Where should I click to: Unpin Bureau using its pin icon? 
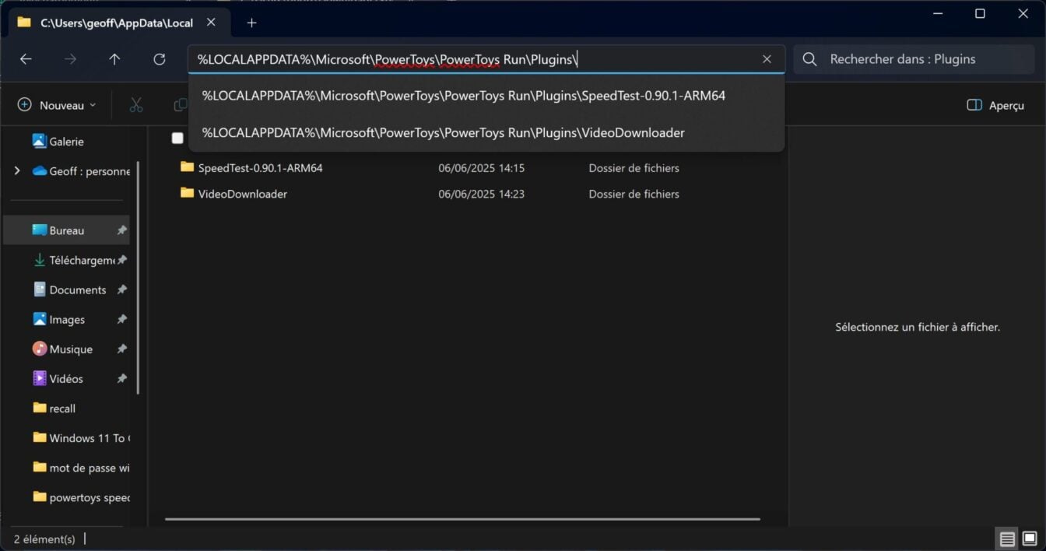(121, 230)
